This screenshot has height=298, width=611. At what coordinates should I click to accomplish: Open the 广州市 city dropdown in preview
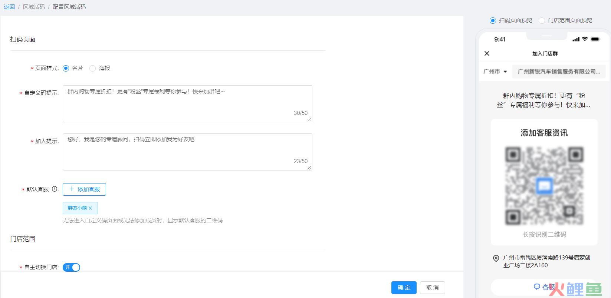(495, 72)
